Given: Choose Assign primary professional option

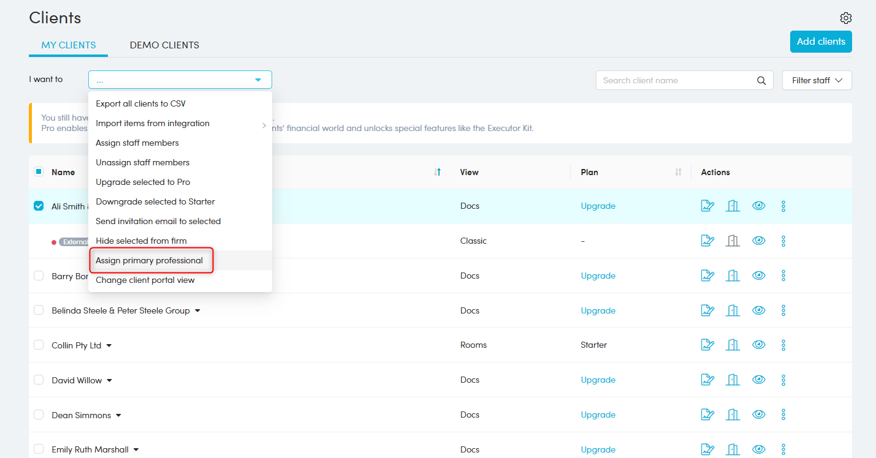Looking at the screenshot, I should tap(150, 260).
